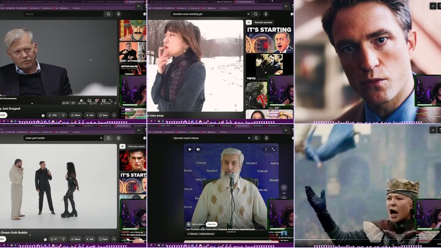Open the mustached man in green cap thumbnail

click(x=133, y=31)
